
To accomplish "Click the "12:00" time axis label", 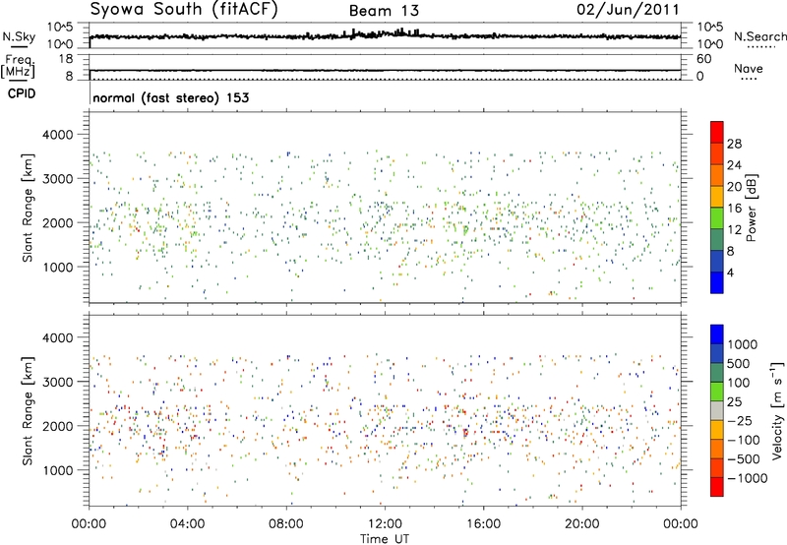I will [x=385, y=524].
